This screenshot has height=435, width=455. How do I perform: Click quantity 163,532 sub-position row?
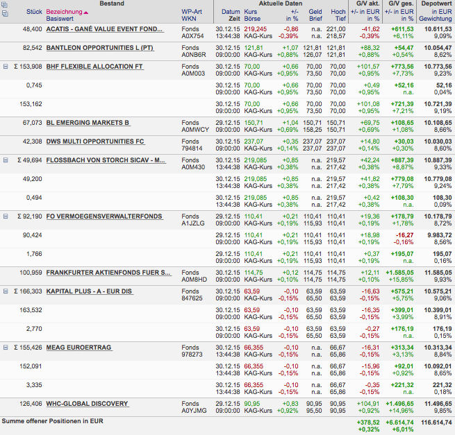(228, 314)
